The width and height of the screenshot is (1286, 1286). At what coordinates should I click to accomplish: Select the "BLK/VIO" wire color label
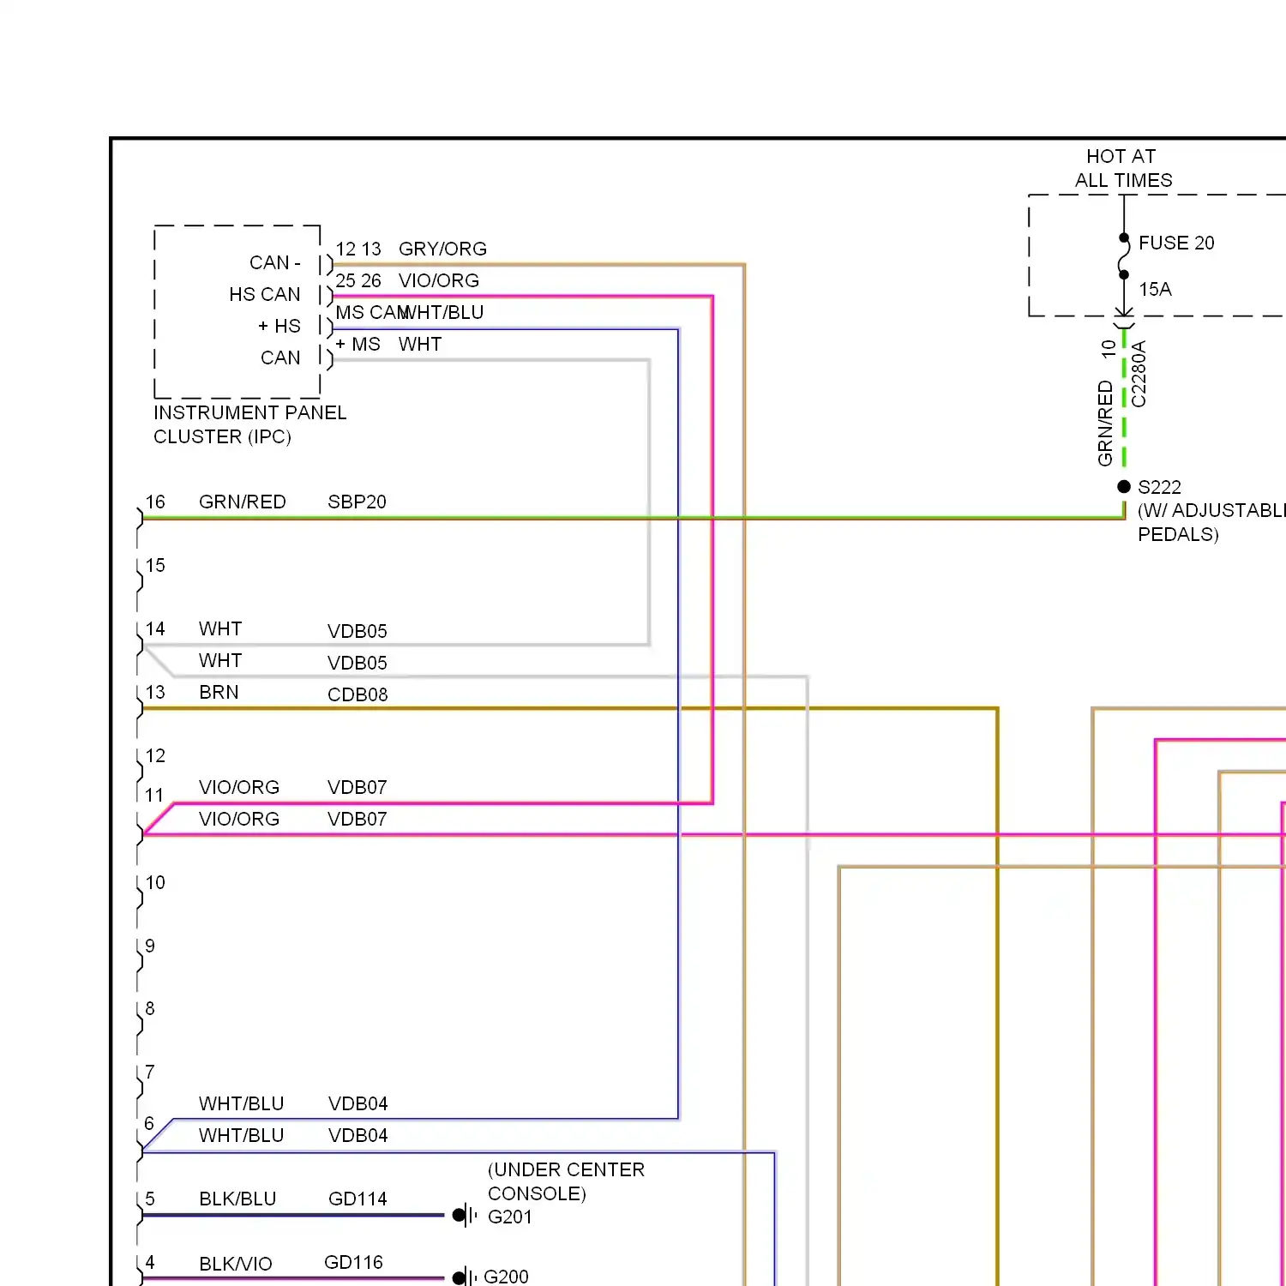click(236, 1264)
